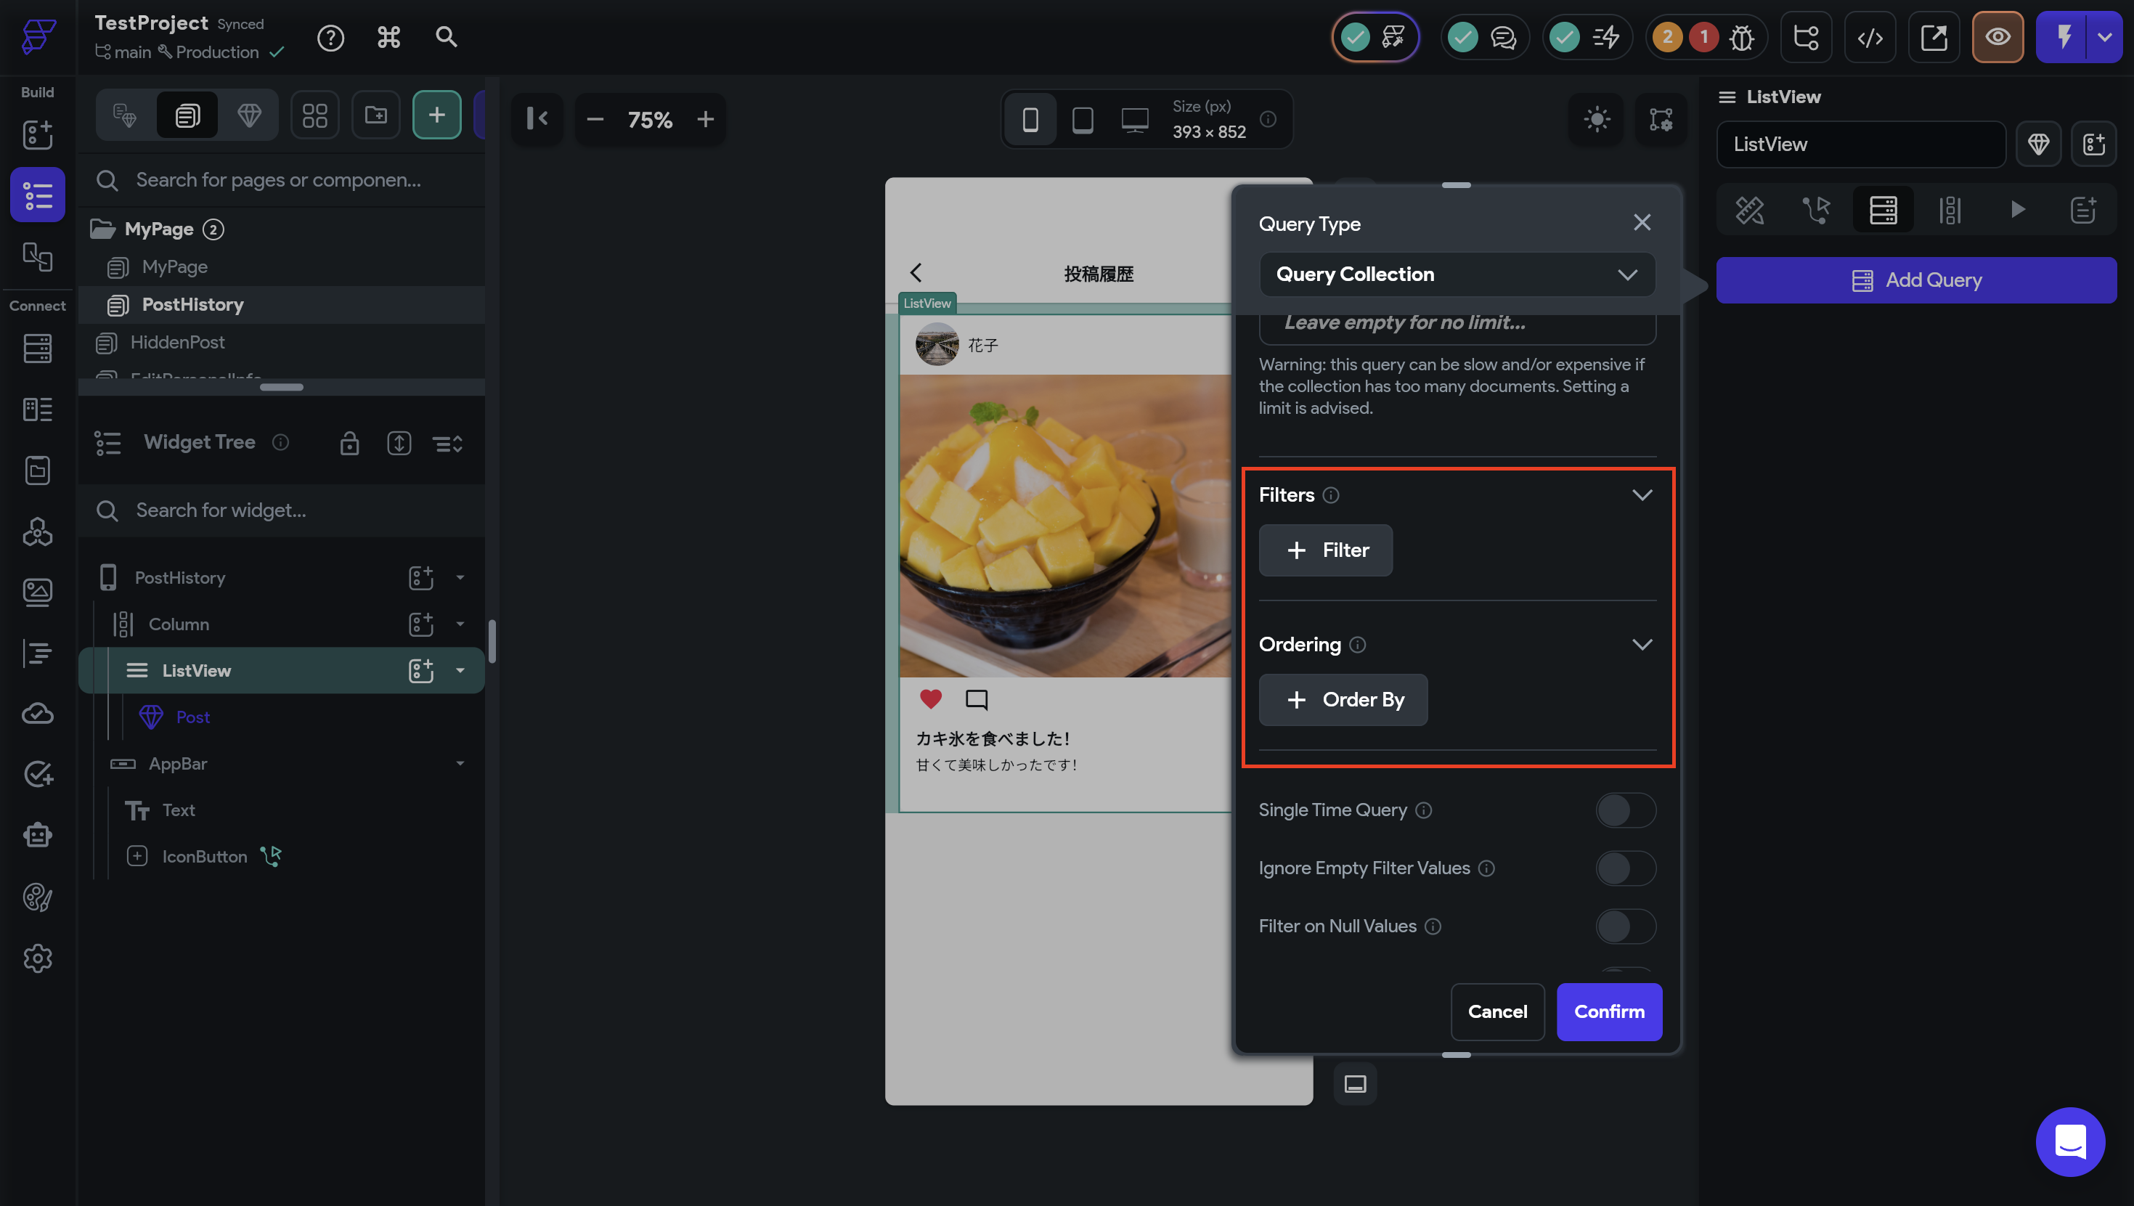Click the View Code icon
The height and width of the screenshot is (1206, 2134).
[1870, 37]
